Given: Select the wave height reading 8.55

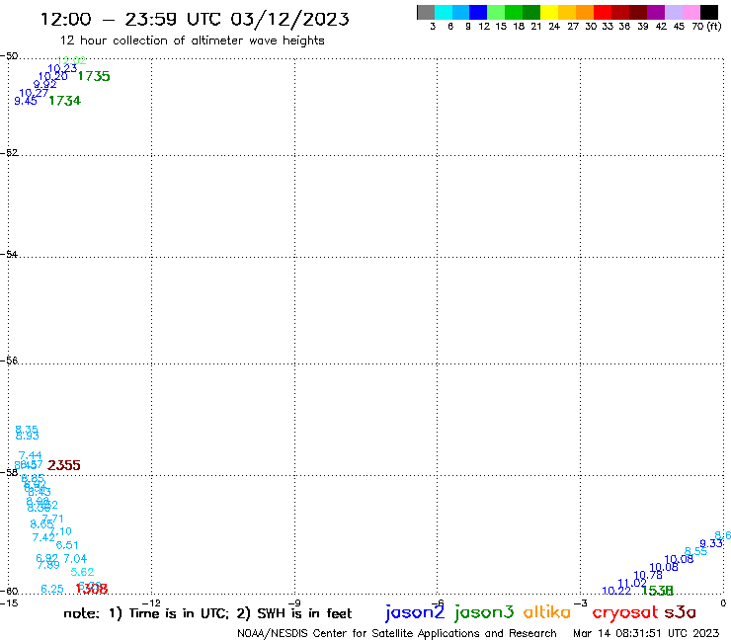Looking at the screenshot, I should [695, 551].
